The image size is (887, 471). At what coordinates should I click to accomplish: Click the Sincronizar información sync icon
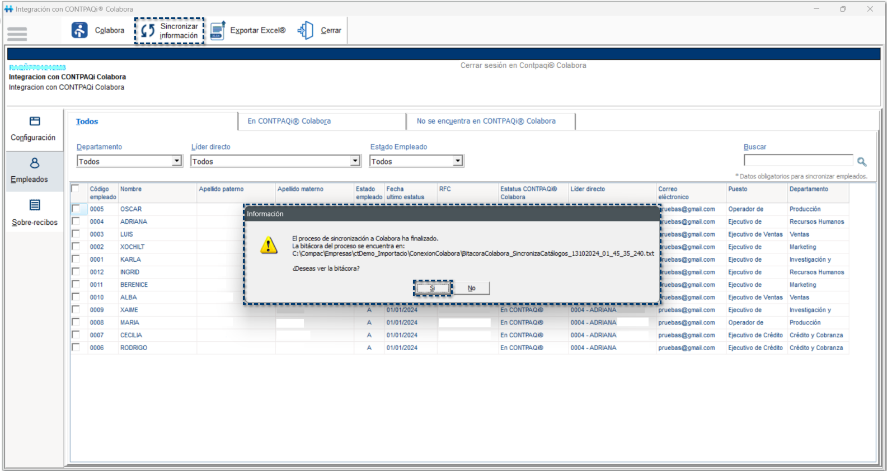point(148,31)
